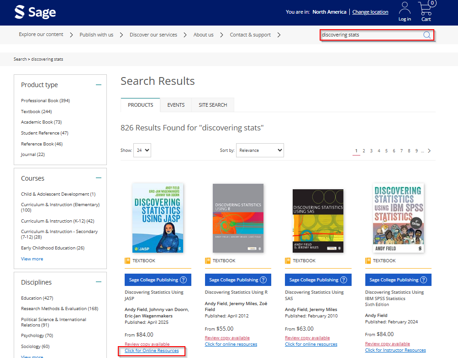Click online resources link for Using SAS book

click(311, 344)
